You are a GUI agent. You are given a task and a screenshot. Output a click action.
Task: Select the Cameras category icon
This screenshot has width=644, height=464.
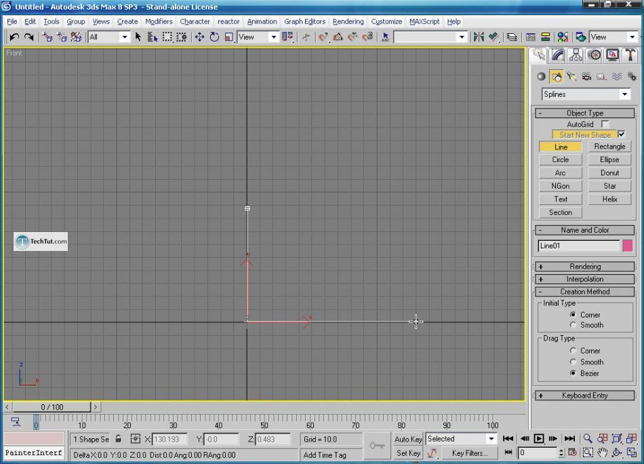pyautogui.click(x=586, y=77)
